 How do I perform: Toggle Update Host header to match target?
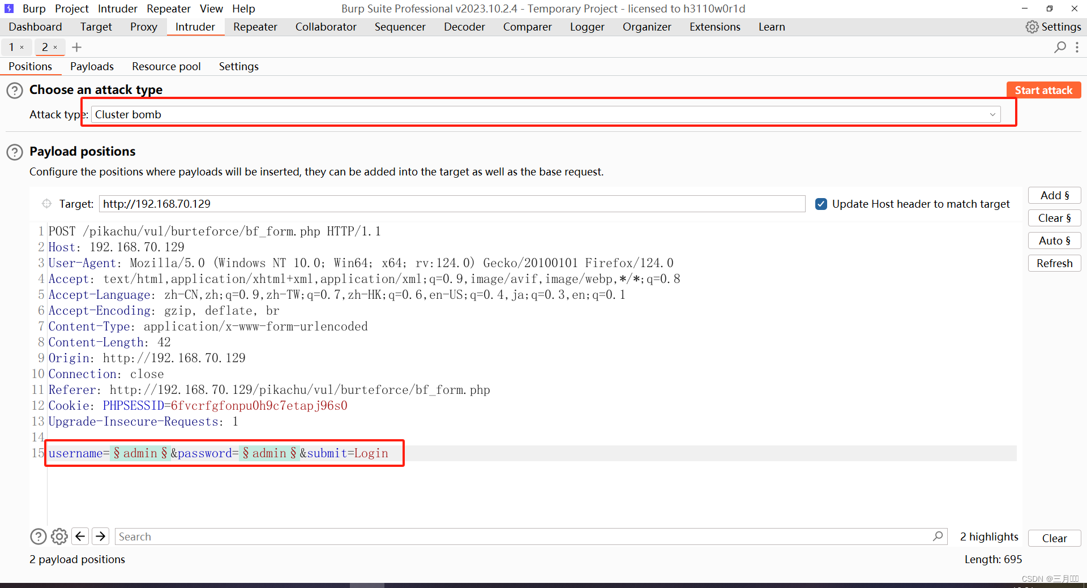pyautogui.click(x=821, y=204)
